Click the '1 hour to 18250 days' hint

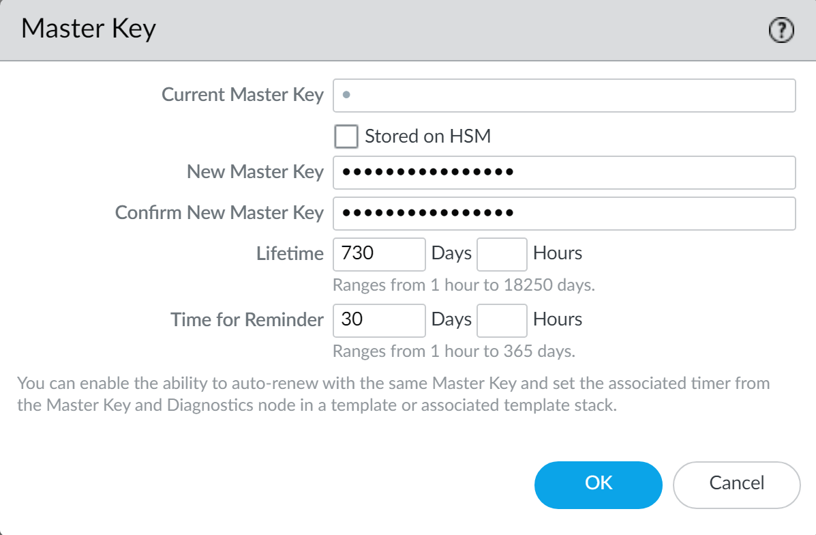point(464,285)
